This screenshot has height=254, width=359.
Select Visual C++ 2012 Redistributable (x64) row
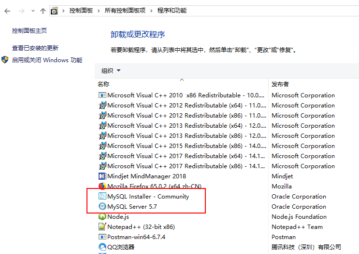(187, 105)
